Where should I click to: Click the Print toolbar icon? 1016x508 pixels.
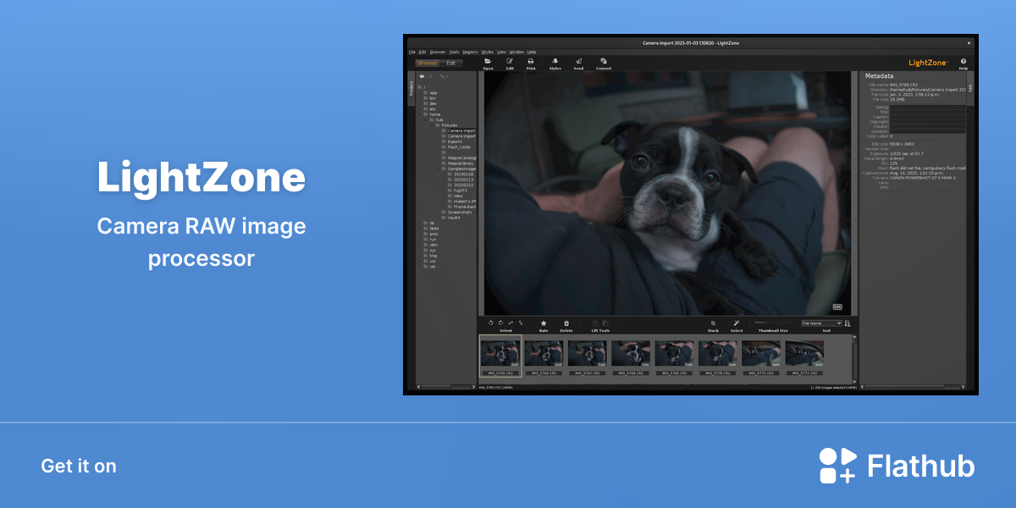tap(531, 61)
